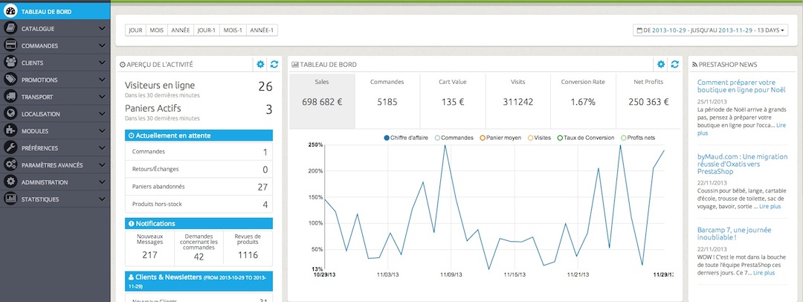Click the ANNÉE period button
The height and width of the screenshot is (302, 803).
[x=180, y=30]
